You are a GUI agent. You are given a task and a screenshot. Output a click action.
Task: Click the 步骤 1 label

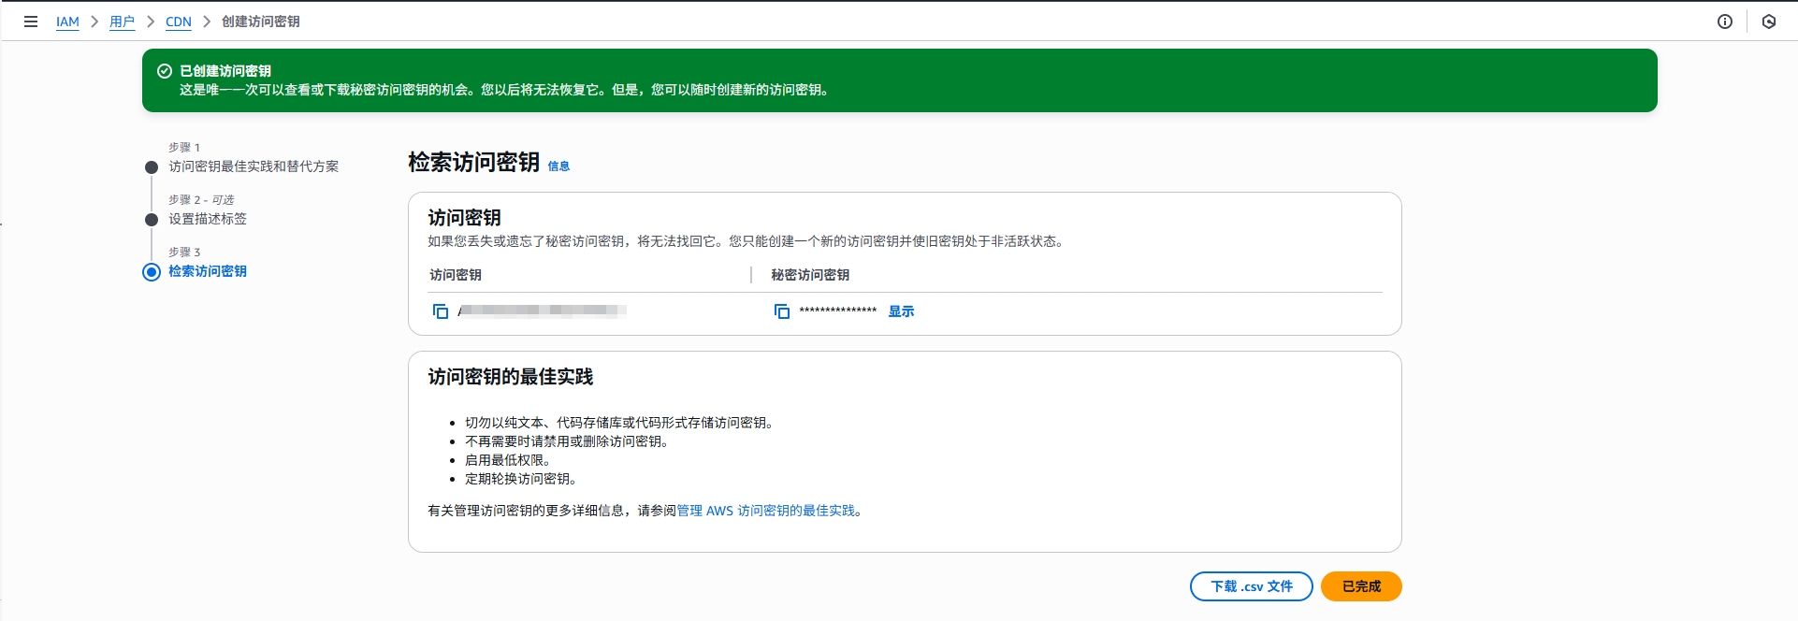tap(184, 148)
